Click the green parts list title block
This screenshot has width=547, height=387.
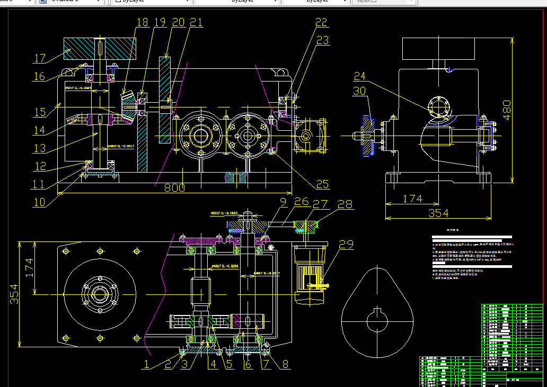coord(481,346)
